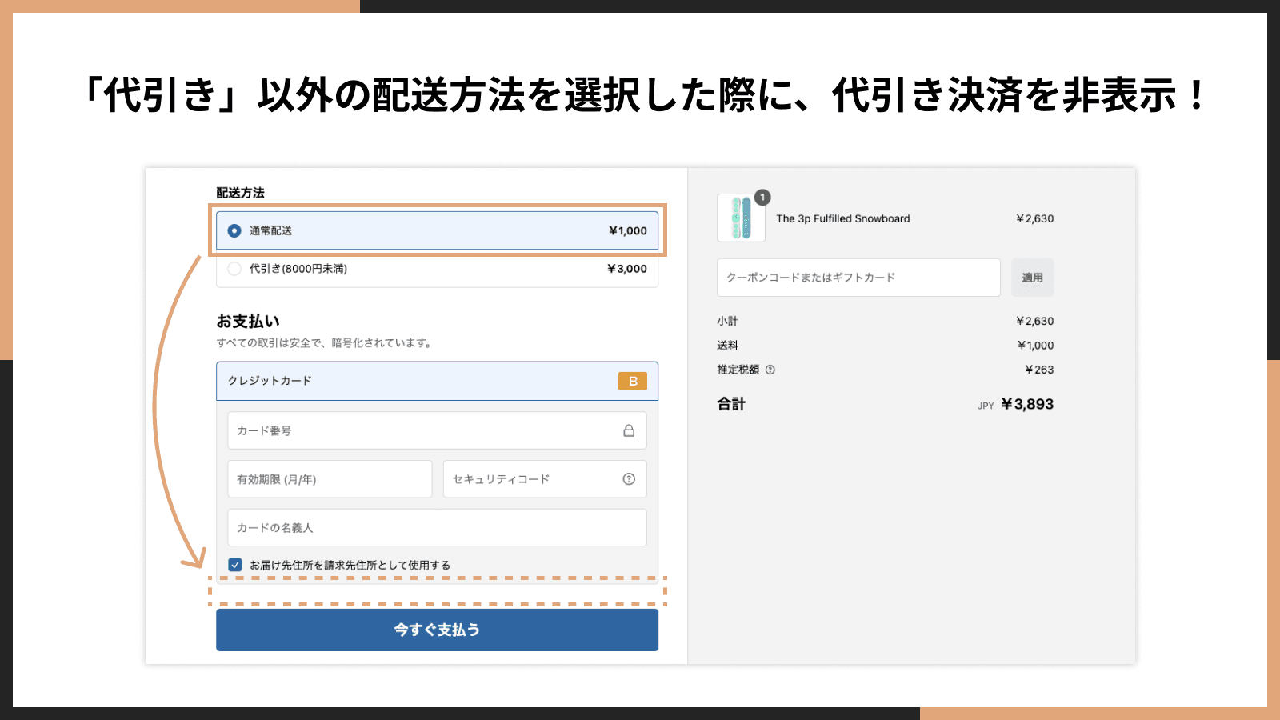The width and height of the screenshot is (1280, 720).
Task: Click the JPY currency label by the total
Action: tap(986, 406)
